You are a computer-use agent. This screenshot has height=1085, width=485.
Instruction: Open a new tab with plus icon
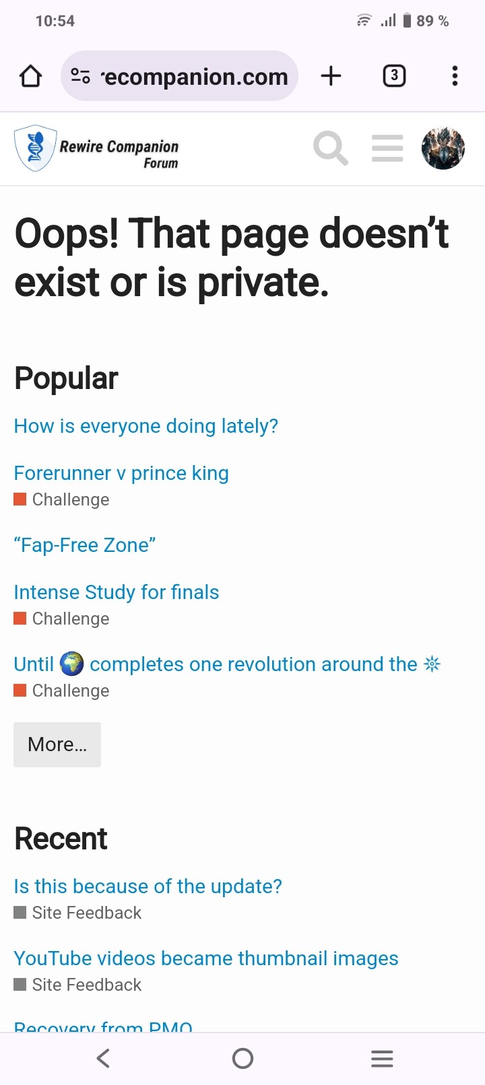pos(331,76)
